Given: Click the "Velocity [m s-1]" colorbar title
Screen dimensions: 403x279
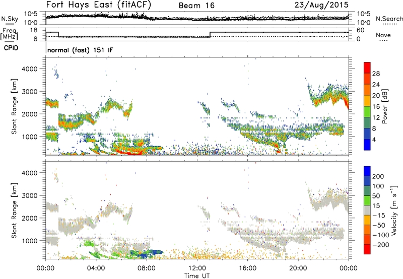Looking at the screenshot, I should pyautogui.click(x=394, y=210).
